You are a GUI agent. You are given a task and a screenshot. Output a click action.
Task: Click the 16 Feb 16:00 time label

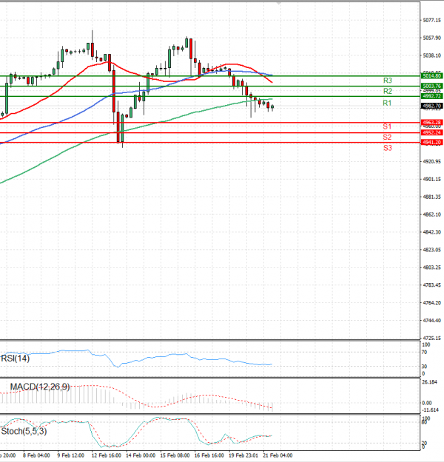click(x=209, y=455)
